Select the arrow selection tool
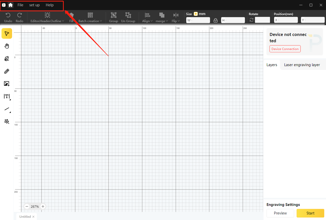 (x=7, y=33)
